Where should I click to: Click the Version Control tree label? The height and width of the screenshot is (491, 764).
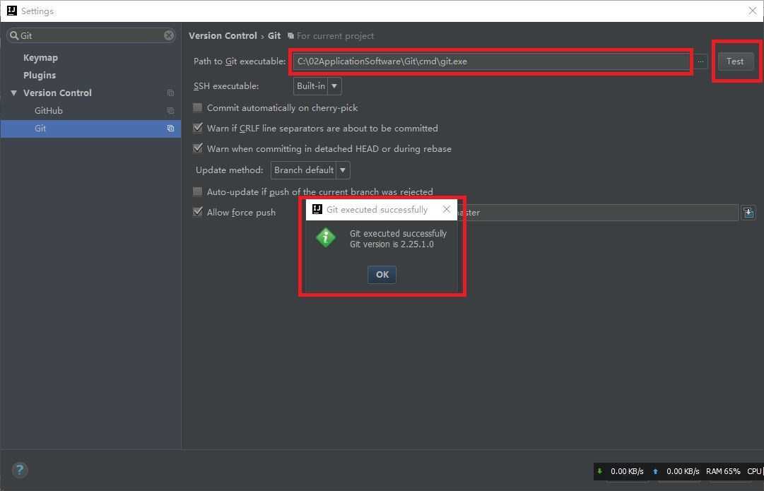(57, 93)
